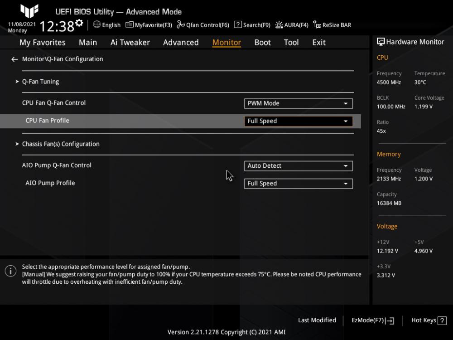Click the EzMode exit arrow icon
The height and width of the screenshot is (340, 453).
click(x=390, y=321)
